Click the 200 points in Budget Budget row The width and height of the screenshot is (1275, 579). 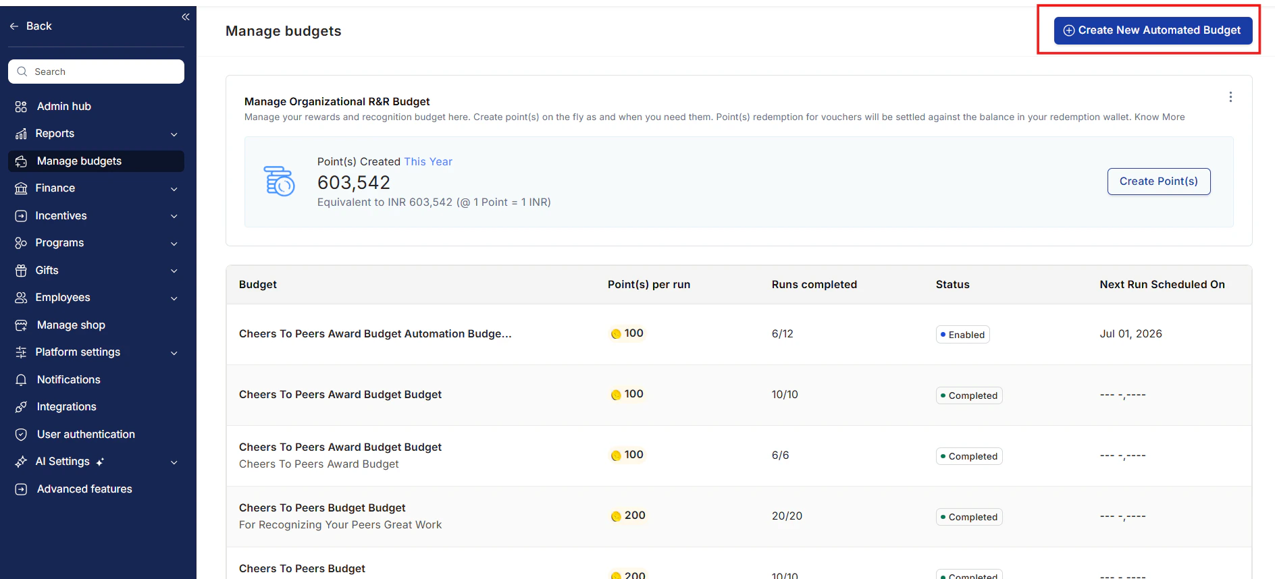pos(628,516)
